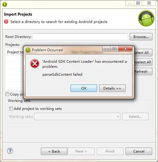
Task: Click the Browse... button
Action: (x=141, y=37)
